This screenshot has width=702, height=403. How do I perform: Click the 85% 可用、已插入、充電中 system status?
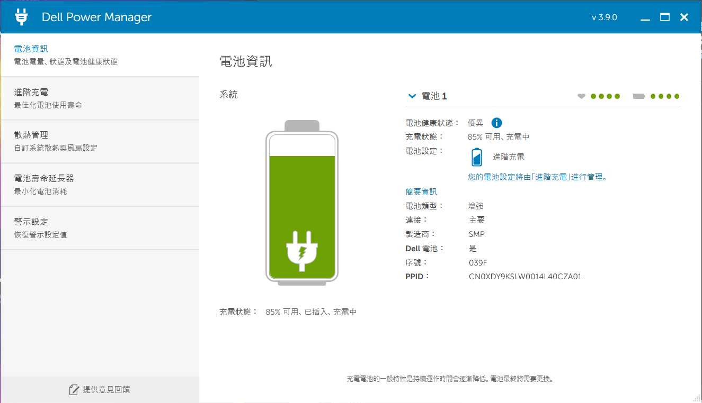pyautogui.click(x=311, y=312)
